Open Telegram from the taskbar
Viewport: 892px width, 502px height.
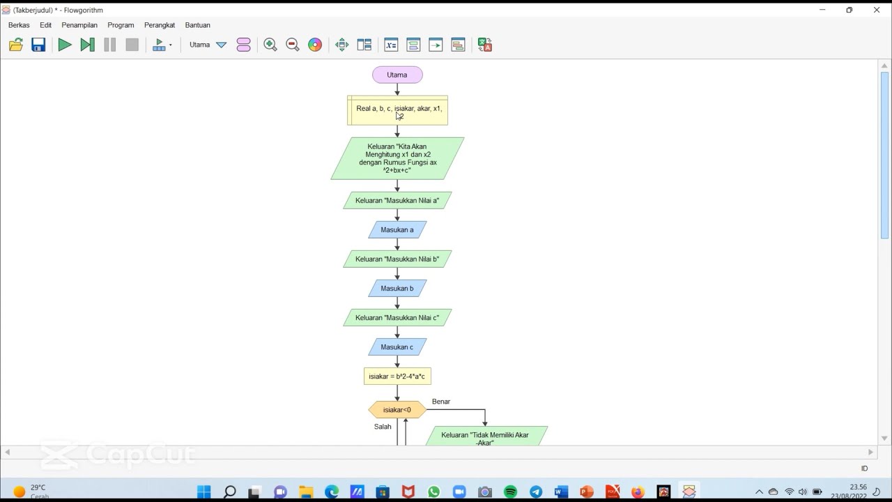coord(536,492)
